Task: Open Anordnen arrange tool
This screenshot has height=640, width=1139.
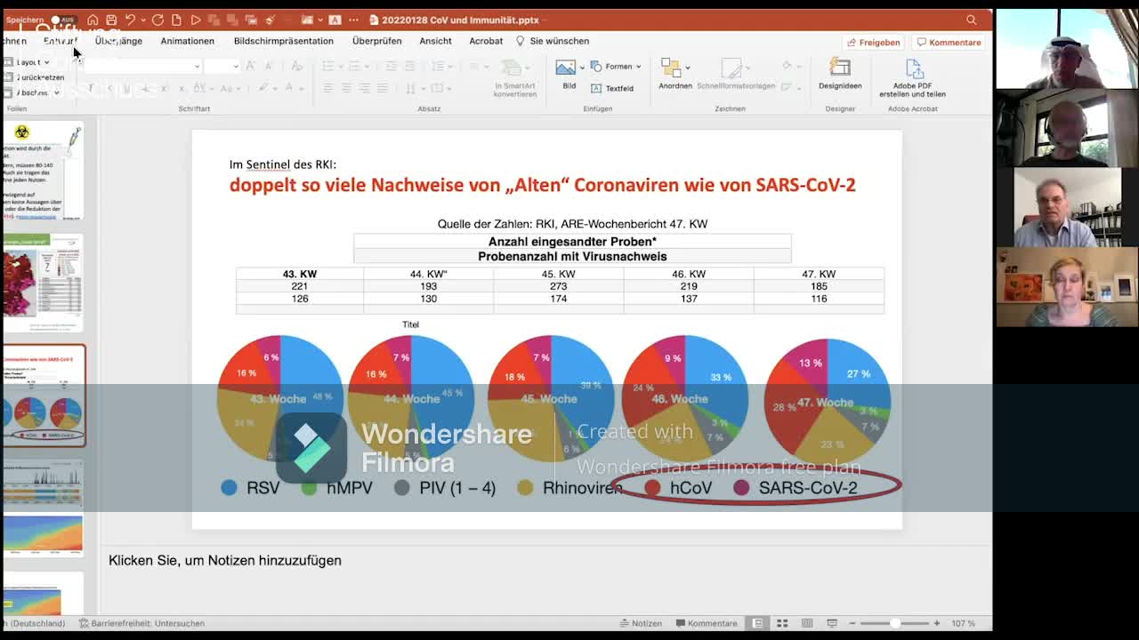Action: click(x=671, y=68)
